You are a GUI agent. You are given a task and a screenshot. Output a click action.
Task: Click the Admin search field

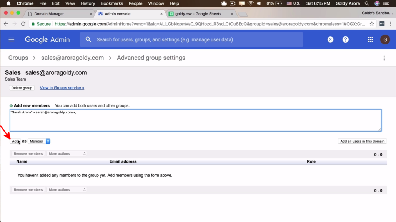coord(191,39)
